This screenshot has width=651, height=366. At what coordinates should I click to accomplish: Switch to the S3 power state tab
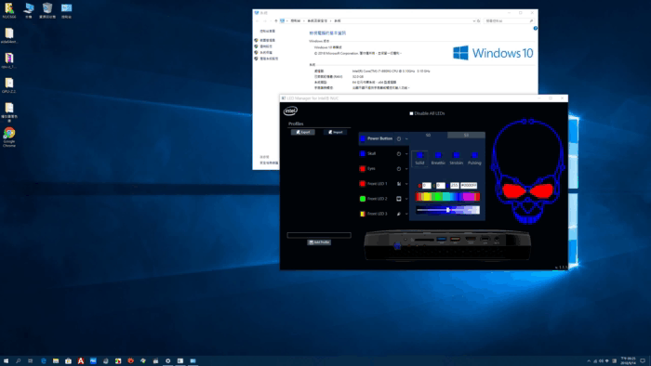pyautogui.click(x=466, y=135)
